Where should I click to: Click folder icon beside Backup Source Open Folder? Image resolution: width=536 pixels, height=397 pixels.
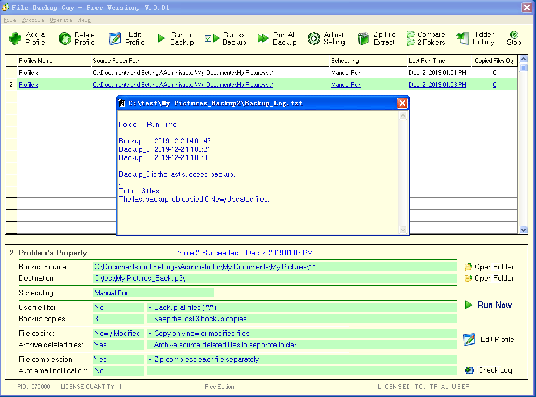coord(468,267)
